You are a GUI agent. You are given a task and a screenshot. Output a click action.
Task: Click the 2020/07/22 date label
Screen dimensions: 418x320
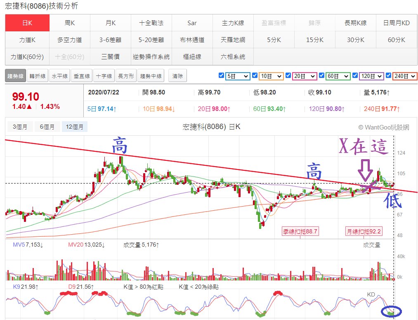(x=104, y=92)
